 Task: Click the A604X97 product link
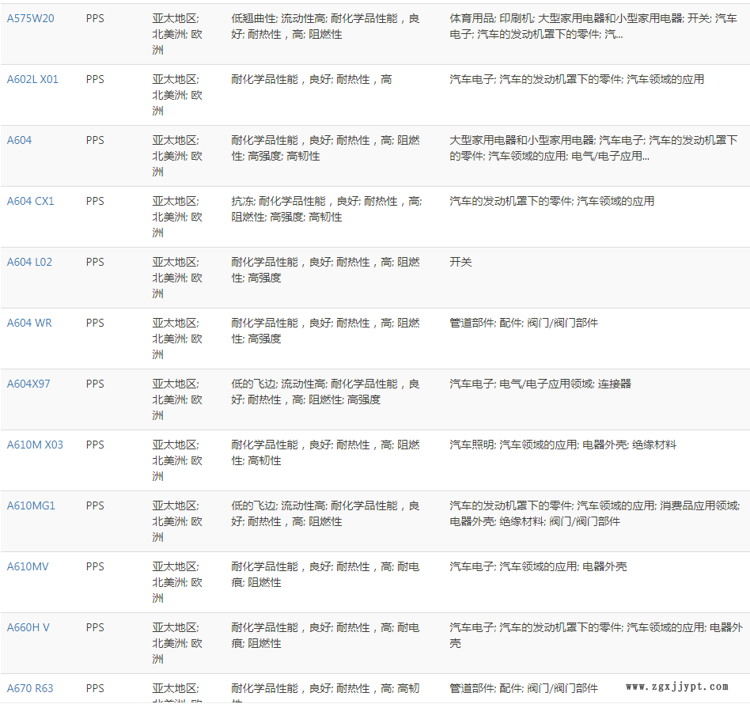click(x=28, y=384)
